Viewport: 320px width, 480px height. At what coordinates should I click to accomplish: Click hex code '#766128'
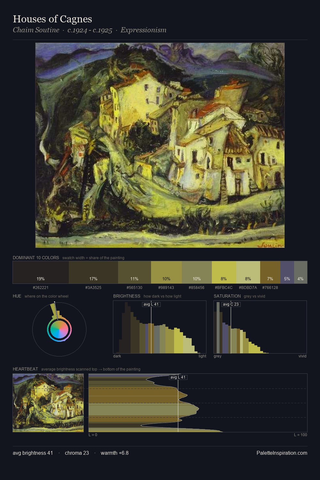270,288
